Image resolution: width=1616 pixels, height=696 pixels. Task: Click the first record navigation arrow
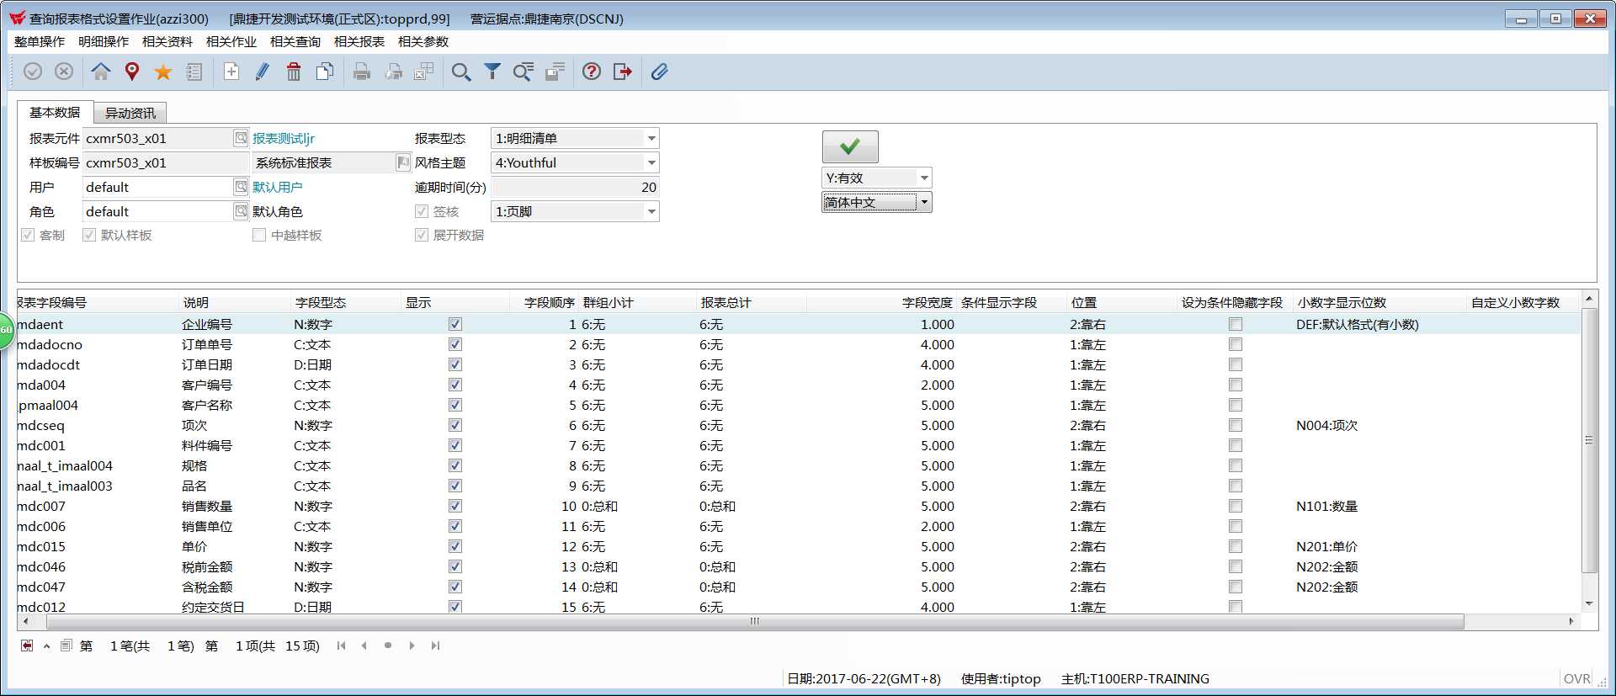(341, 646)
